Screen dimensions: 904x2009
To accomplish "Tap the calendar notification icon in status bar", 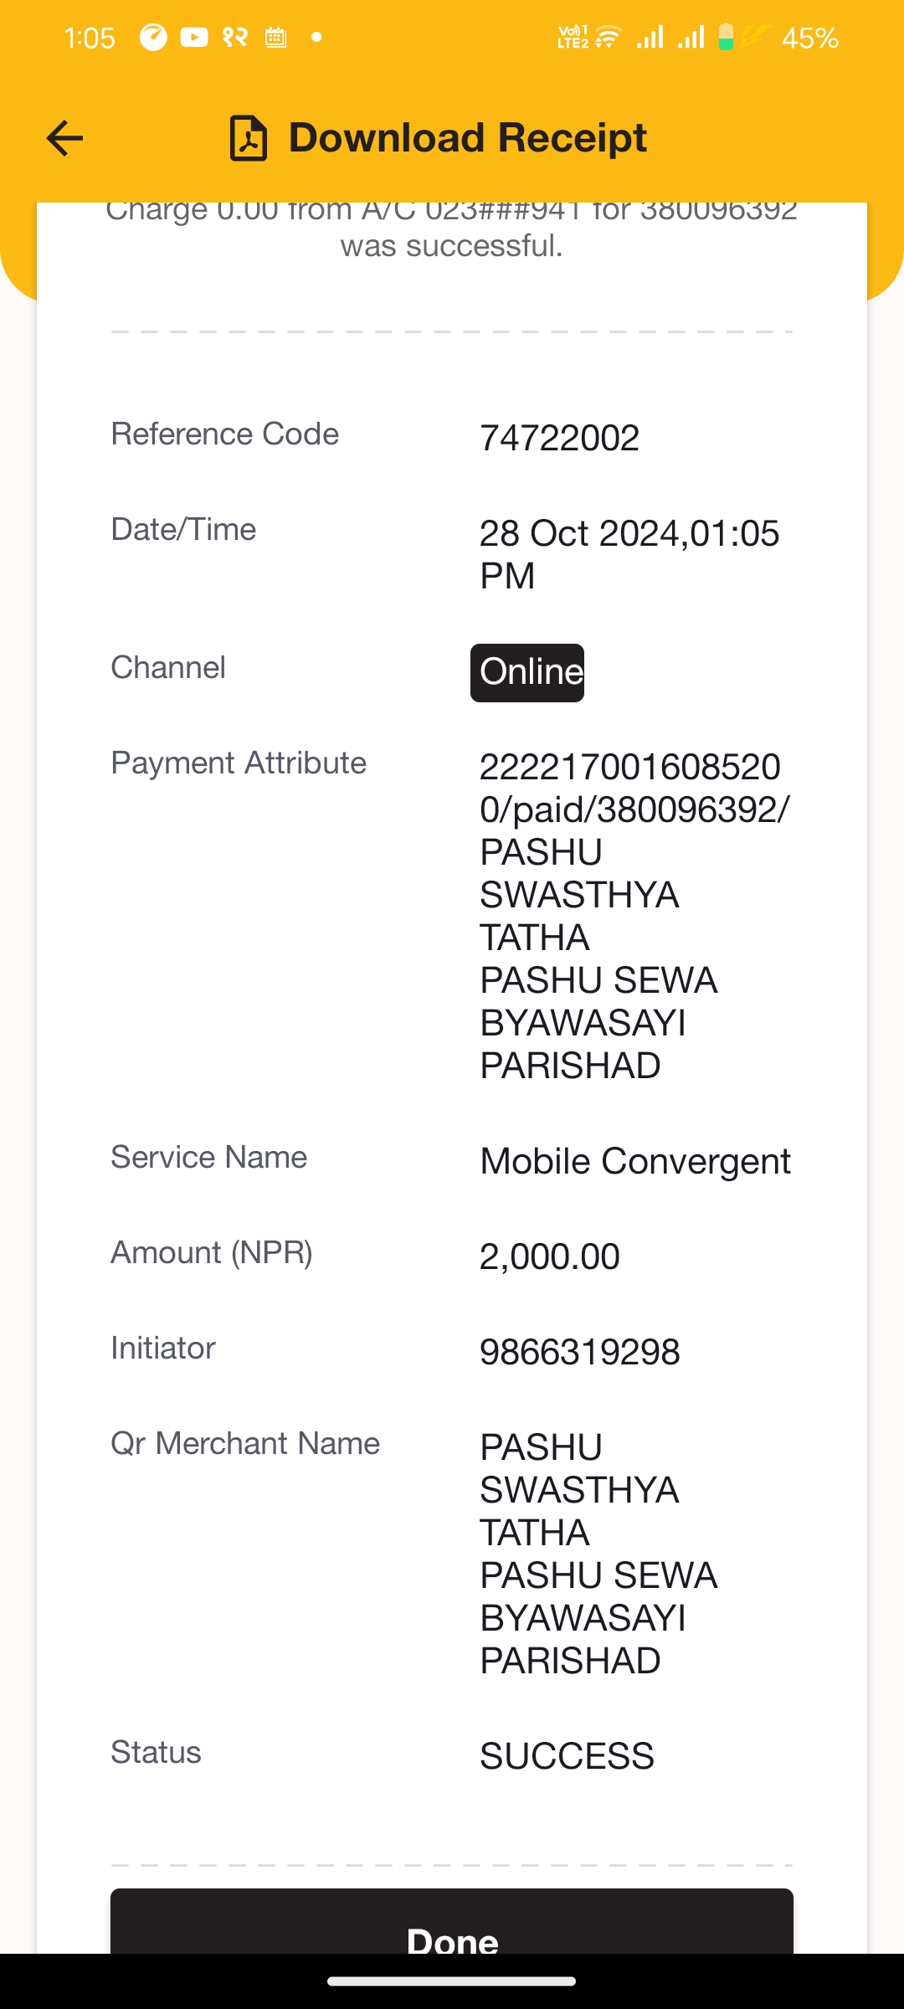I will coord(275,38).
